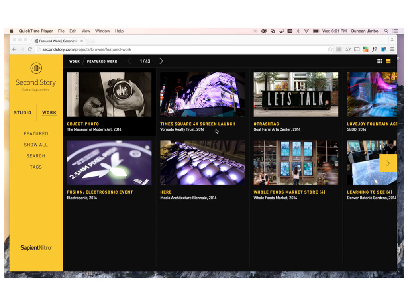
Task: Select the STUDIO section tab
Action: [x=23, y=112]
